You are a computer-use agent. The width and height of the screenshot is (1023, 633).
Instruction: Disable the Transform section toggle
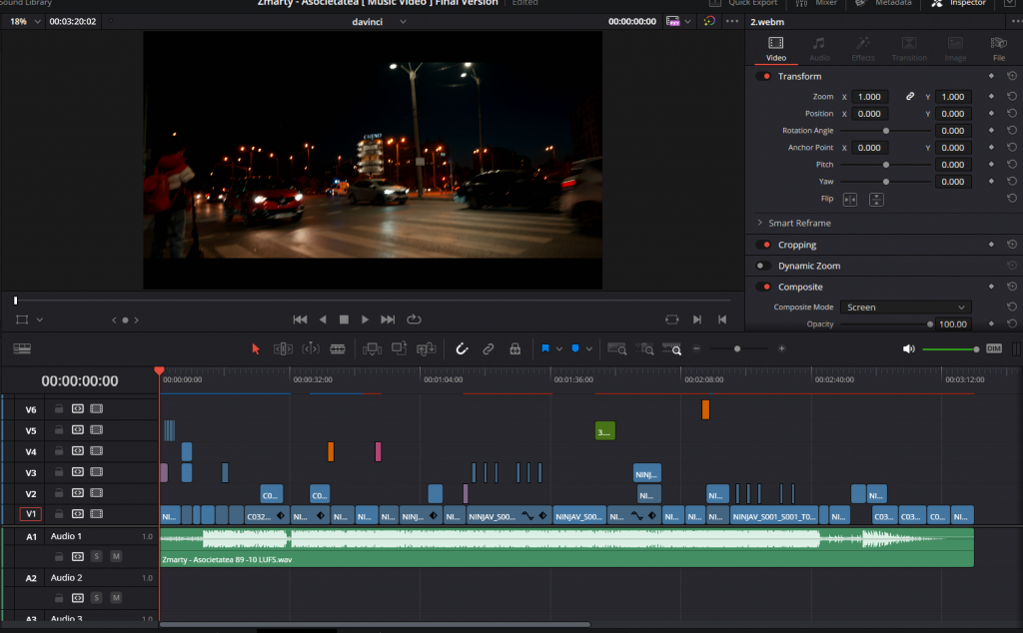click(x=765, y=76)
